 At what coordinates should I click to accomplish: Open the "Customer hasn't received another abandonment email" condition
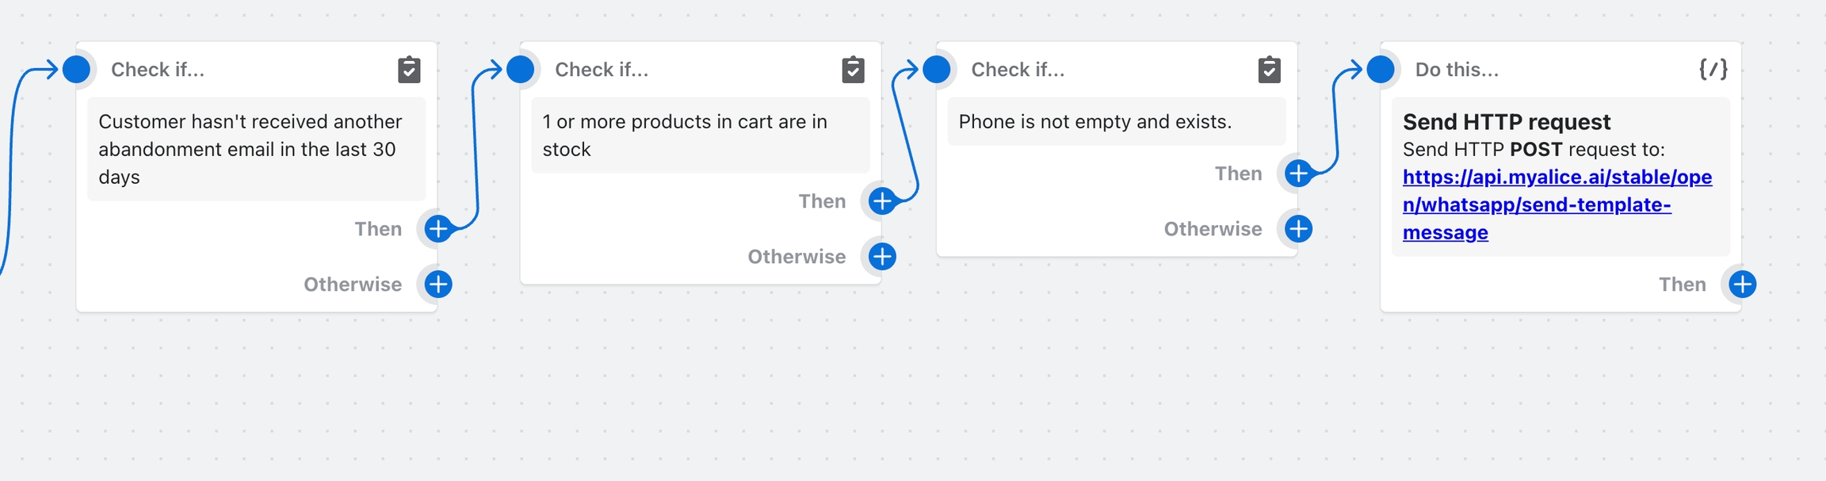[250, 149]
